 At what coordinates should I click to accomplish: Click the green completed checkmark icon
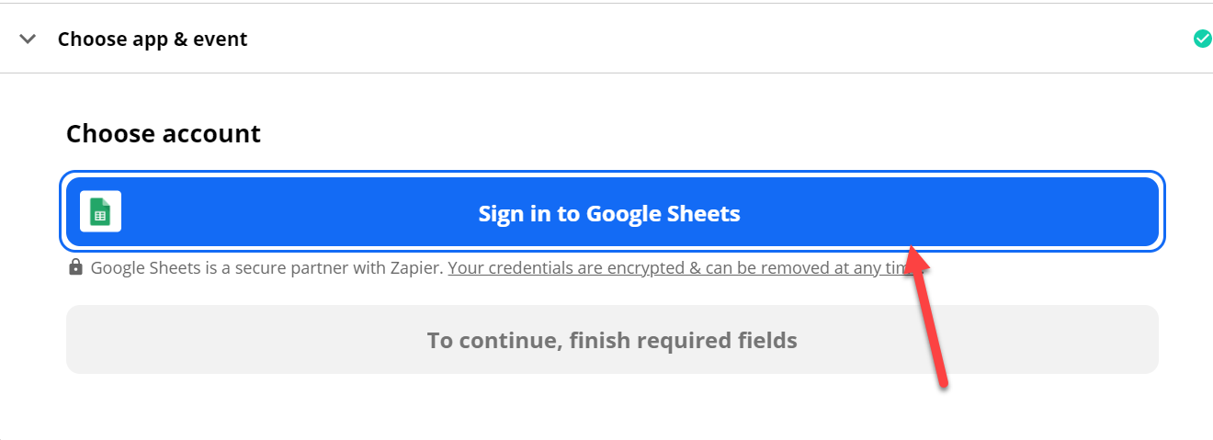(1202, 39)
